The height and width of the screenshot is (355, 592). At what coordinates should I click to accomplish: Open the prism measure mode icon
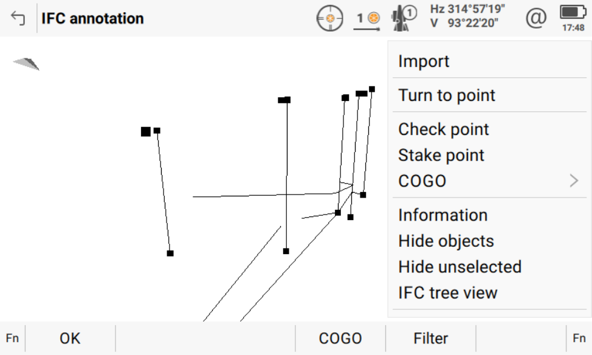367,19
